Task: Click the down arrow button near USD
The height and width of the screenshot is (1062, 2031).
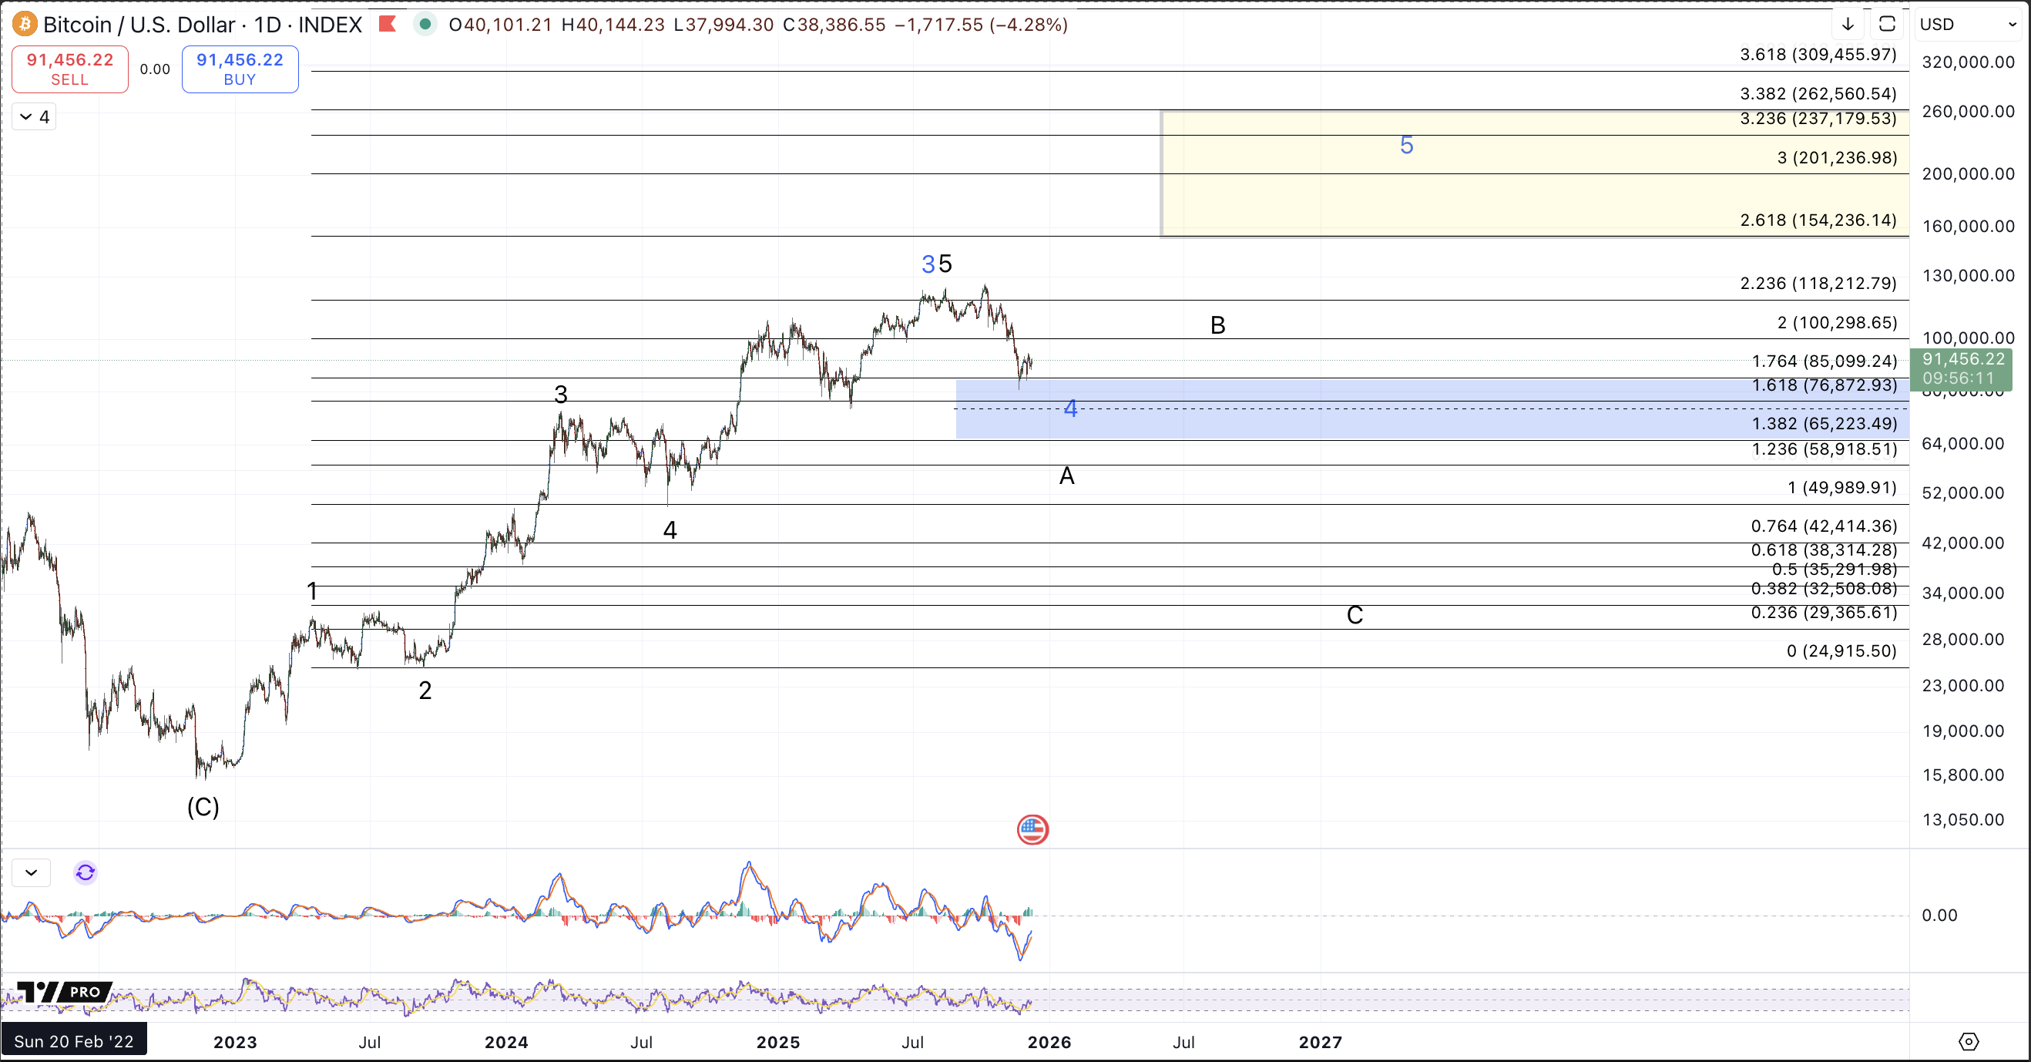Action: (x=1848, y=25)
